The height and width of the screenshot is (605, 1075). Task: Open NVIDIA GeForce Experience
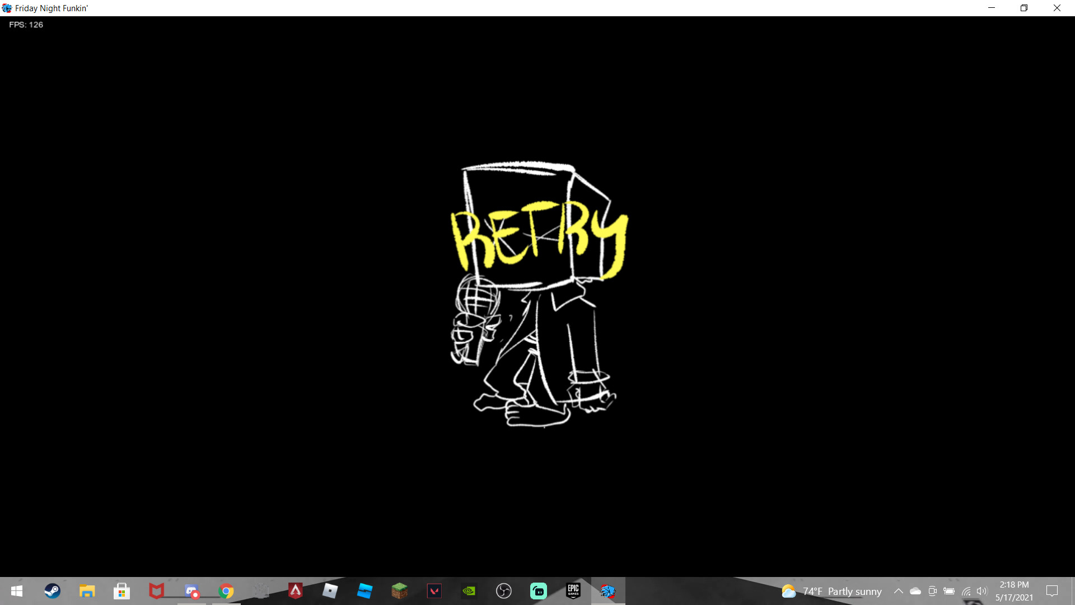click(x=469, y=591)
